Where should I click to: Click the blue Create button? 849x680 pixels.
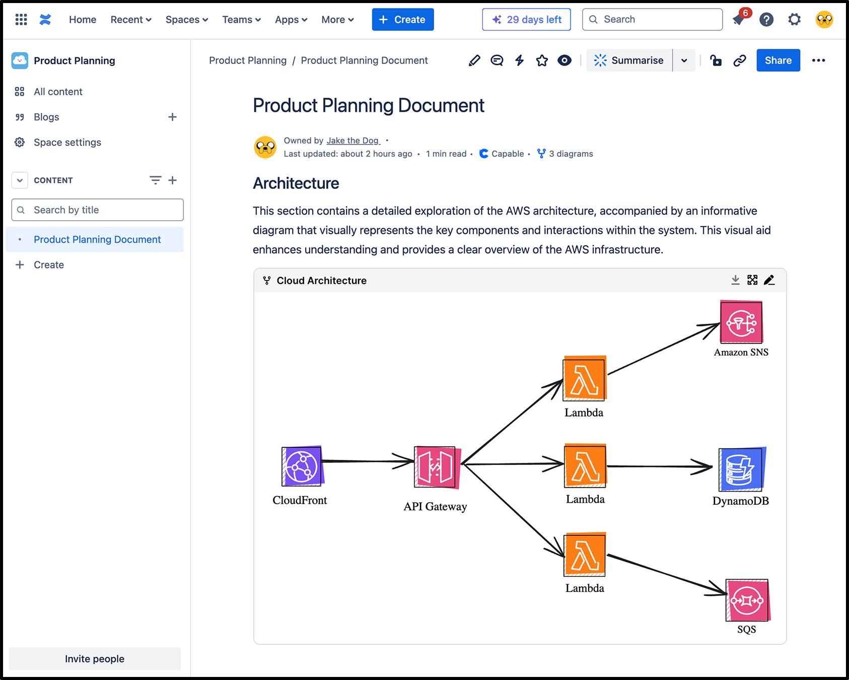(x=403, y=20)
